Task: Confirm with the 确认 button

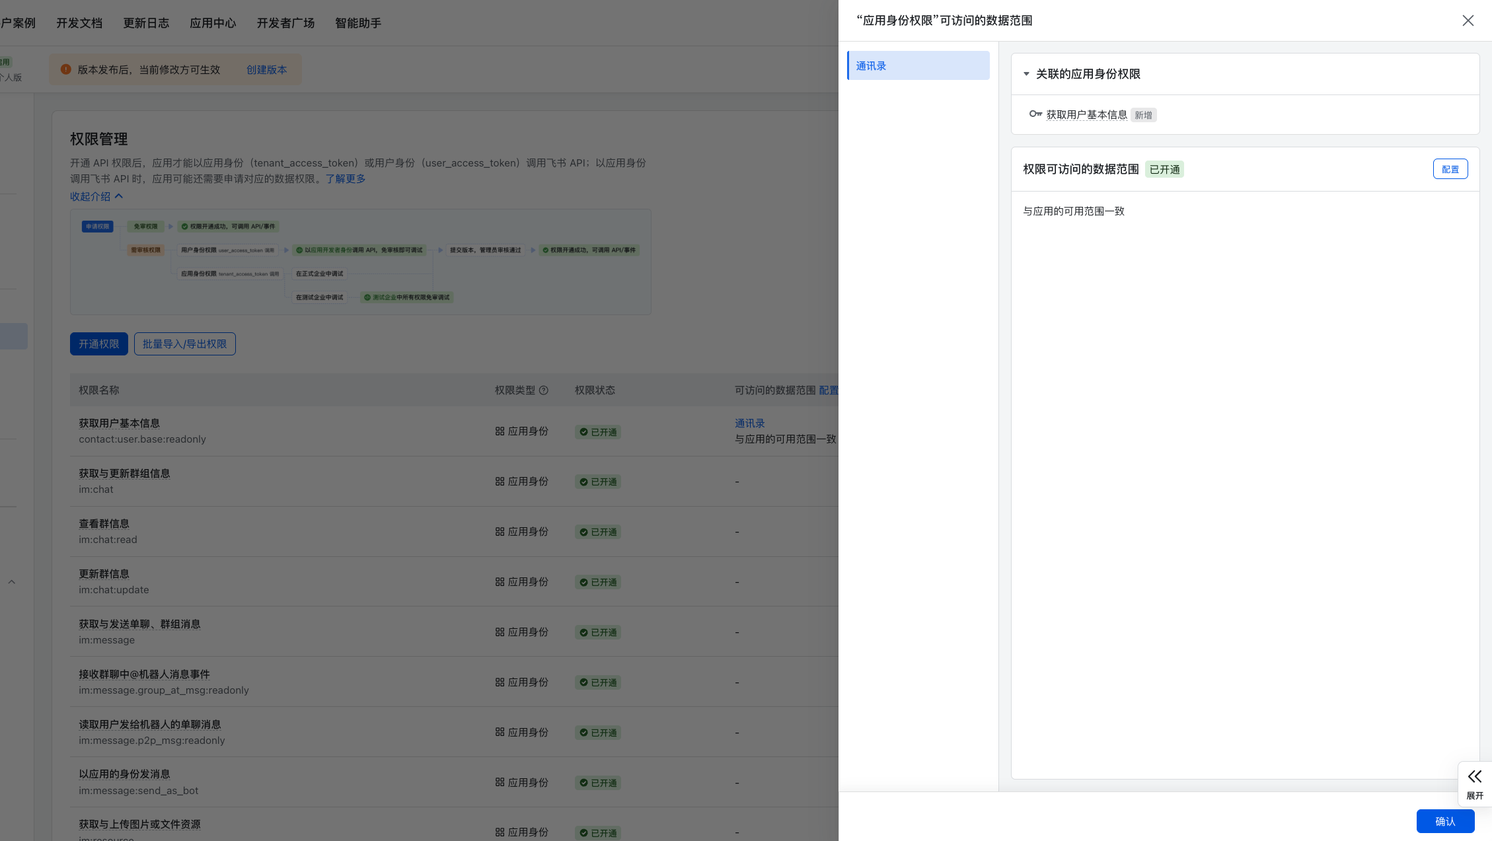Action: pos(1445,821)
